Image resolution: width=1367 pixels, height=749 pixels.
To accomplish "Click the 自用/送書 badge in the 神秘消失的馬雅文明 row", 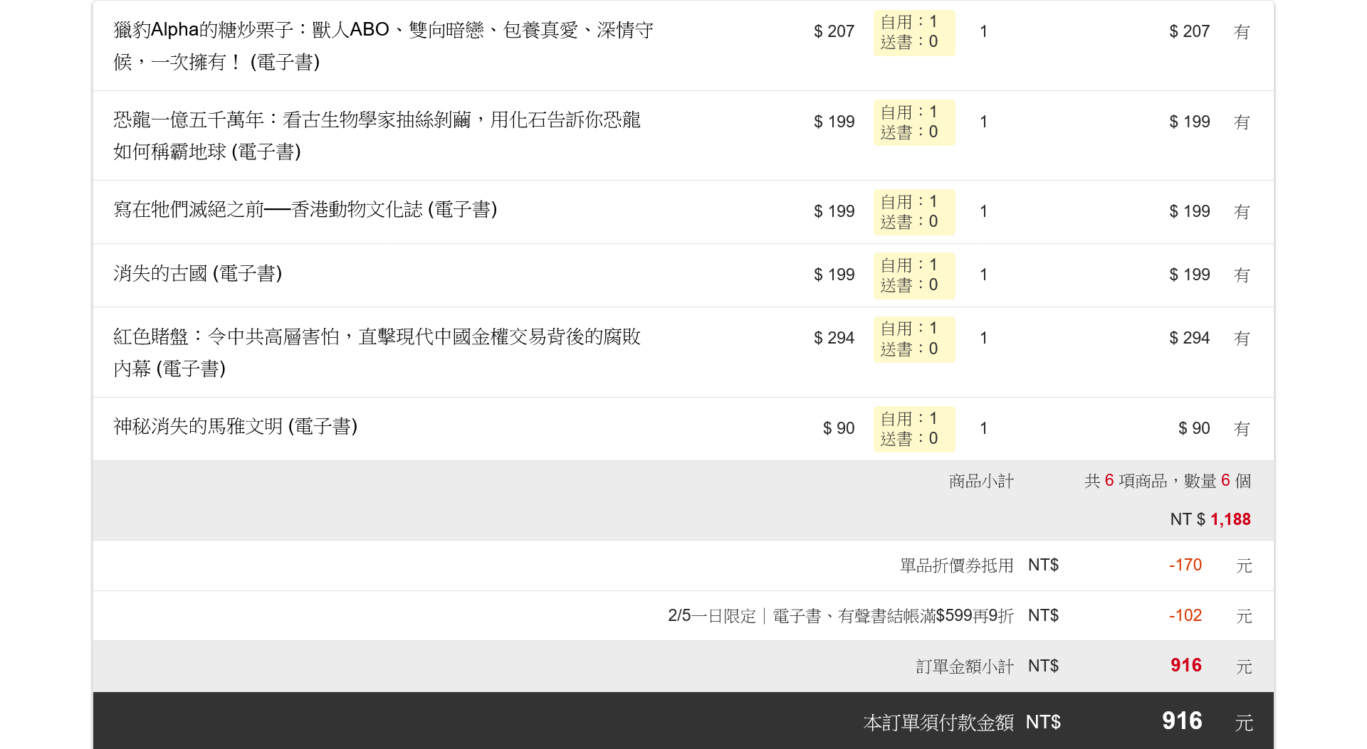I will click(914, 429).
